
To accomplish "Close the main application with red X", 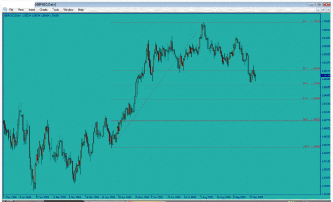I will [327, 4].
